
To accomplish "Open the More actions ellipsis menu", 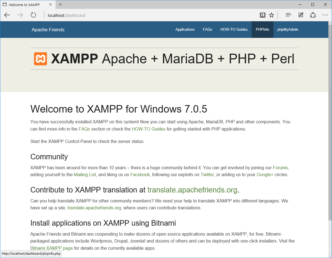I will point(325,15).
